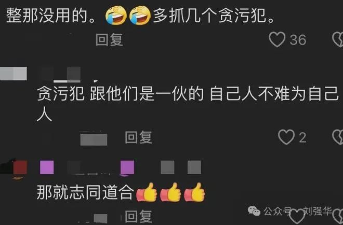343x225 pixels.
Task: Open the blurred light-gray avatar of second commenter
Action: click(14, 74)
